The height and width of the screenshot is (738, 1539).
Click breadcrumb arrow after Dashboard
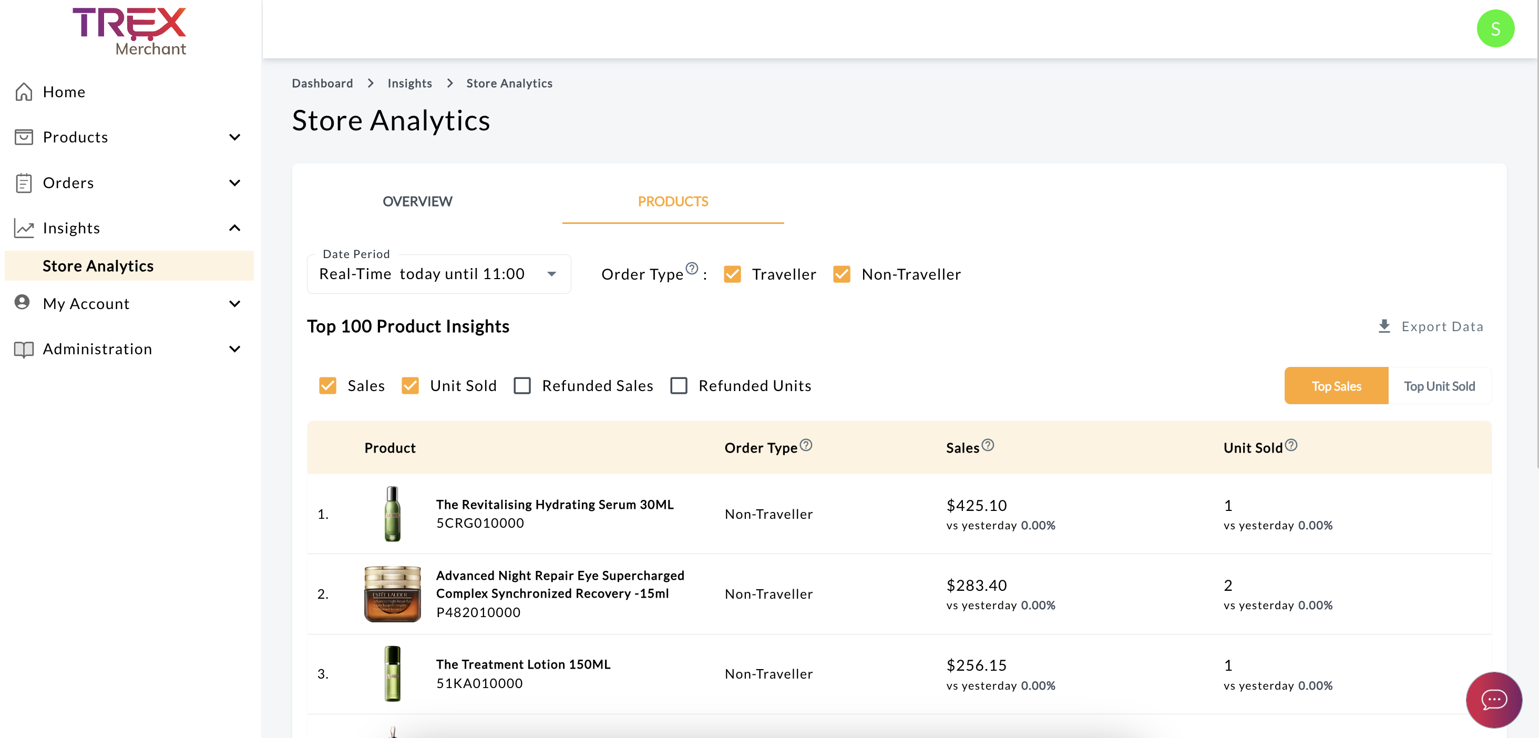[371, 83]
